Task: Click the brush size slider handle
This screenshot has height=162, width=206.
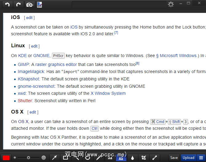Action: click(28, 158)
